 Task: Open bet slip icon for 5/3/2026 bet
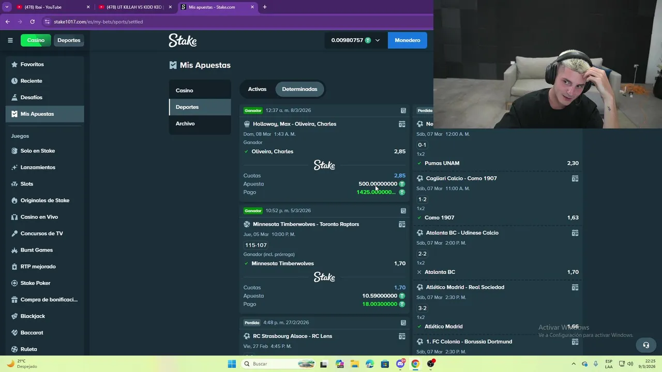pyautogui.click(x=403, y=211)
